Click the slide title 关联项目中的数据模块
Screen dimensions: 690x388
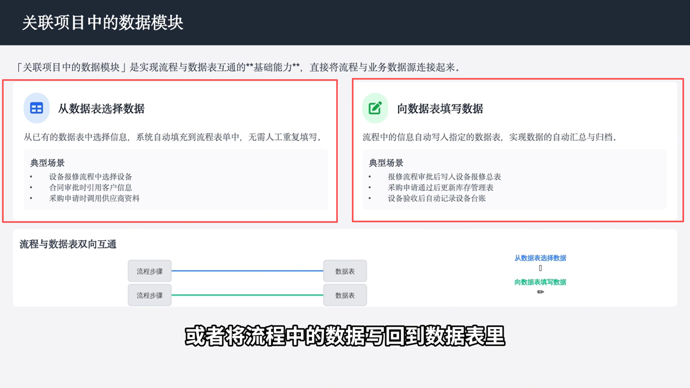click(x=103, y=23)
